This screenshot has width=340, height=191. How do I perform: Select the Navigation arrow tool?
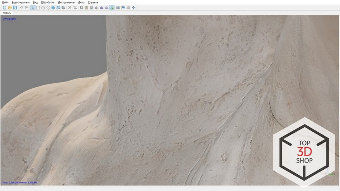pos(33,8)
